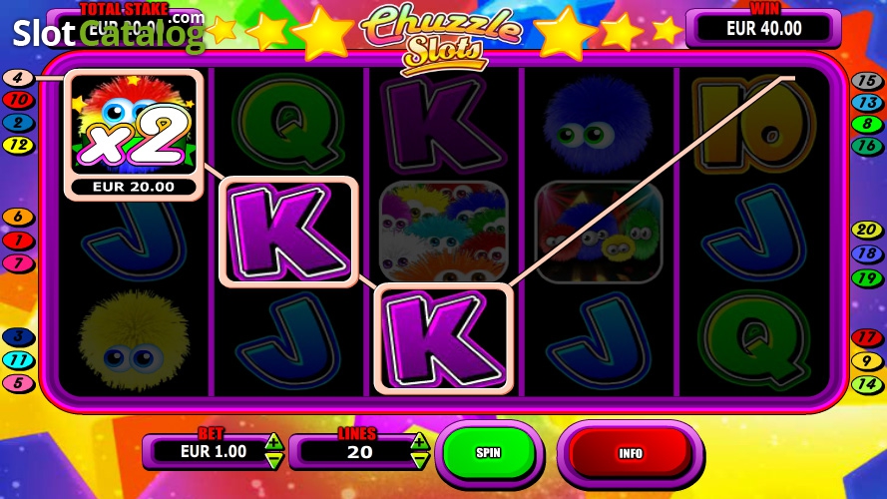Select payline 20 marker
This screenshot has height=499, width=887.
[x=867, y=230]
